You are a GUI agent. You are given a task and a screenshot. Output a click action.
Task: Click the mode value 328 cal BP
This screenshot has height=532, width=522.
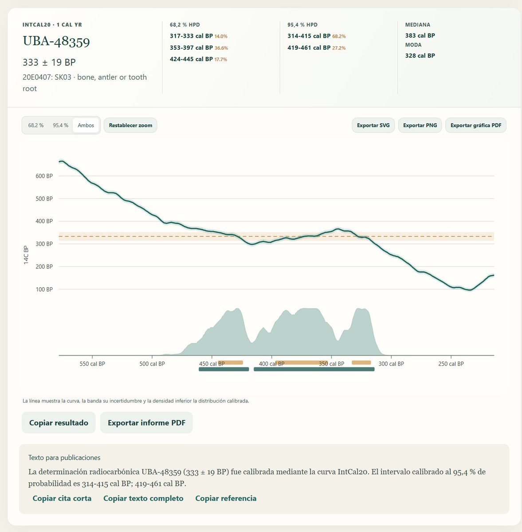[420, 55]
